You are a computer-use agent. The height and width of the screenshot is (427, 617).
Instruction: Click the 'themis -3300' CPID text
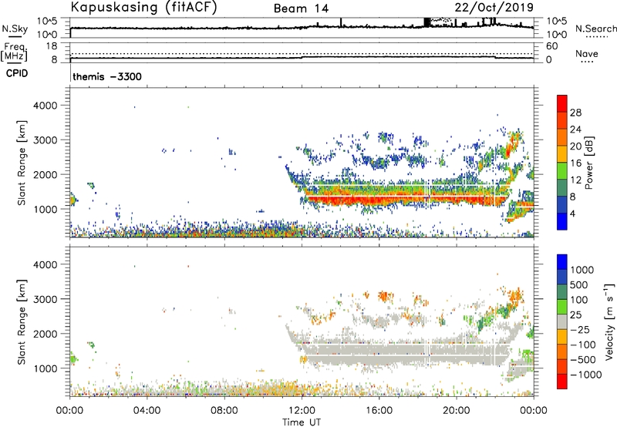coord(107,76)
